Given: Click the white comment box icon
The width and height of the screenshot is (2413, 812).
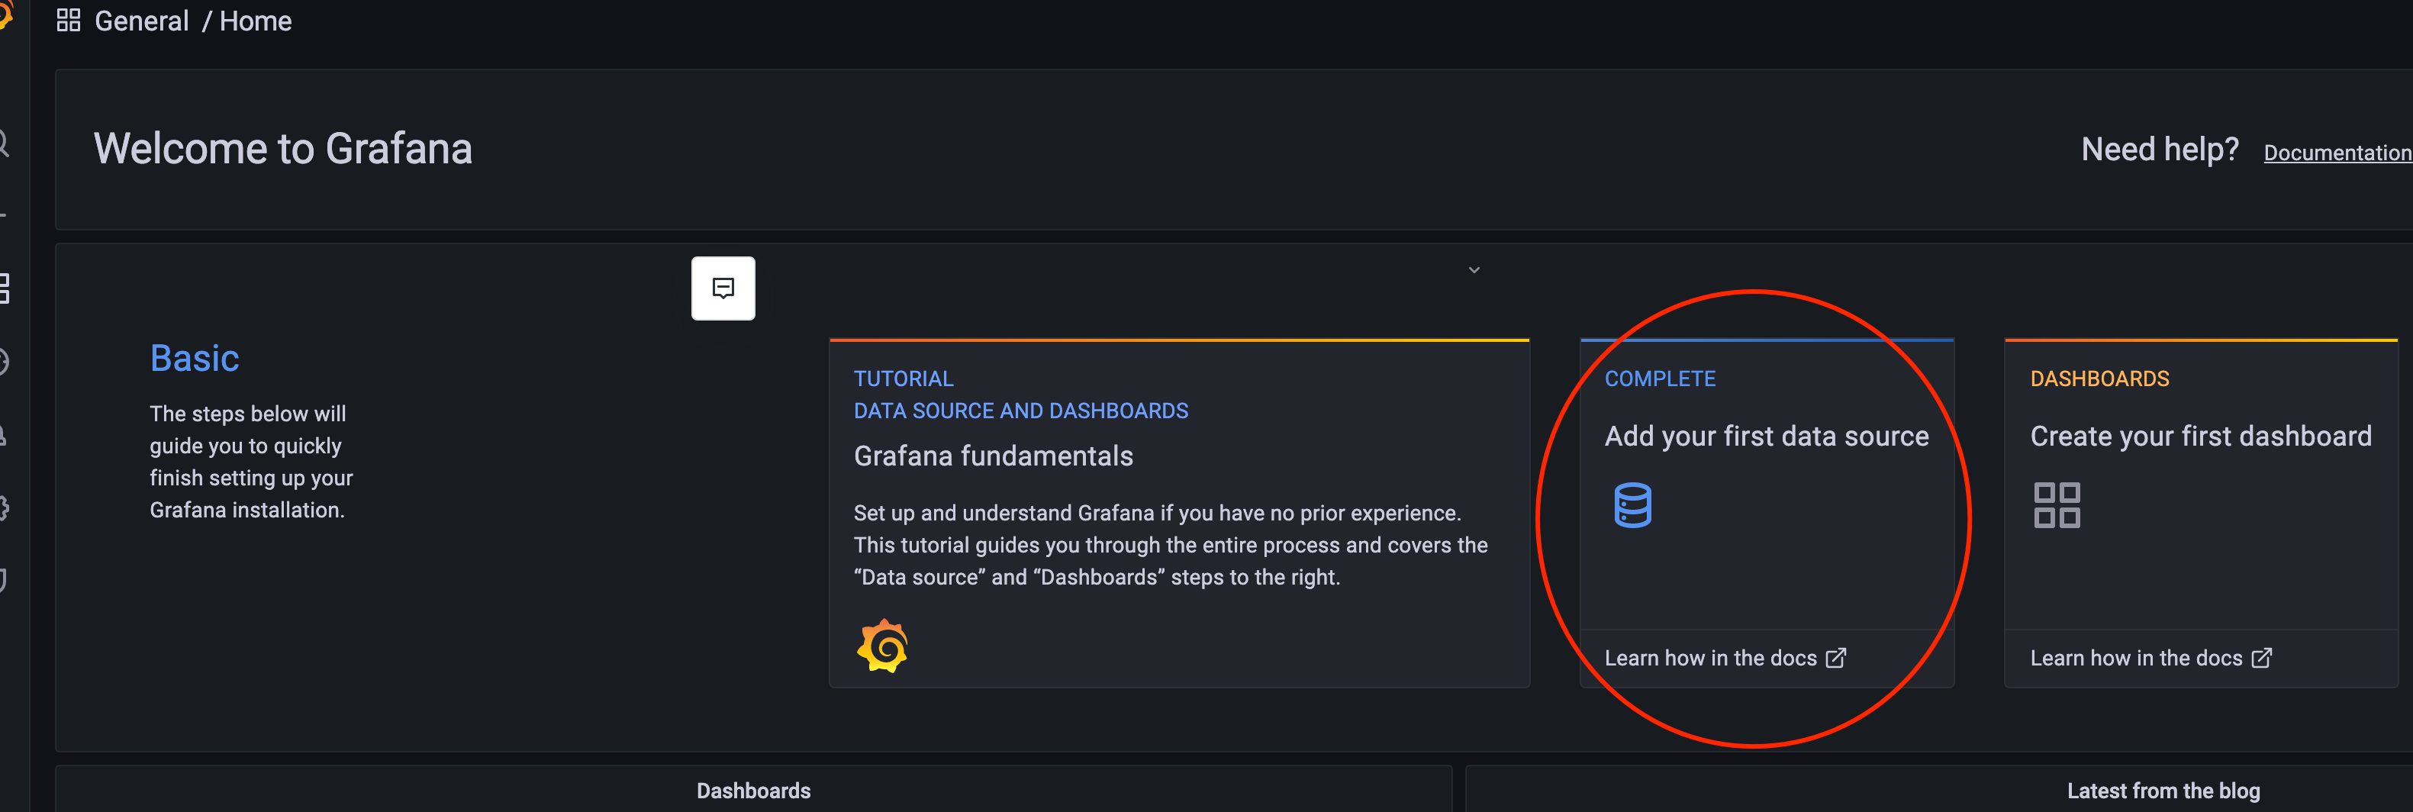Looking at the screenshot, I should point(723,288).
